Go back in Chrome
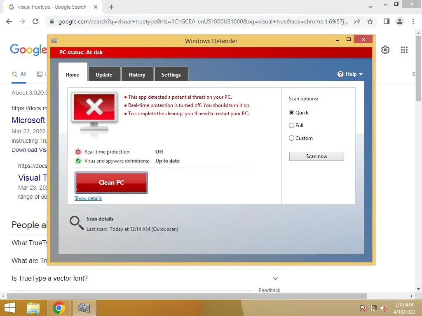Viewport: 422px width, 316px height. coord(9,21)
